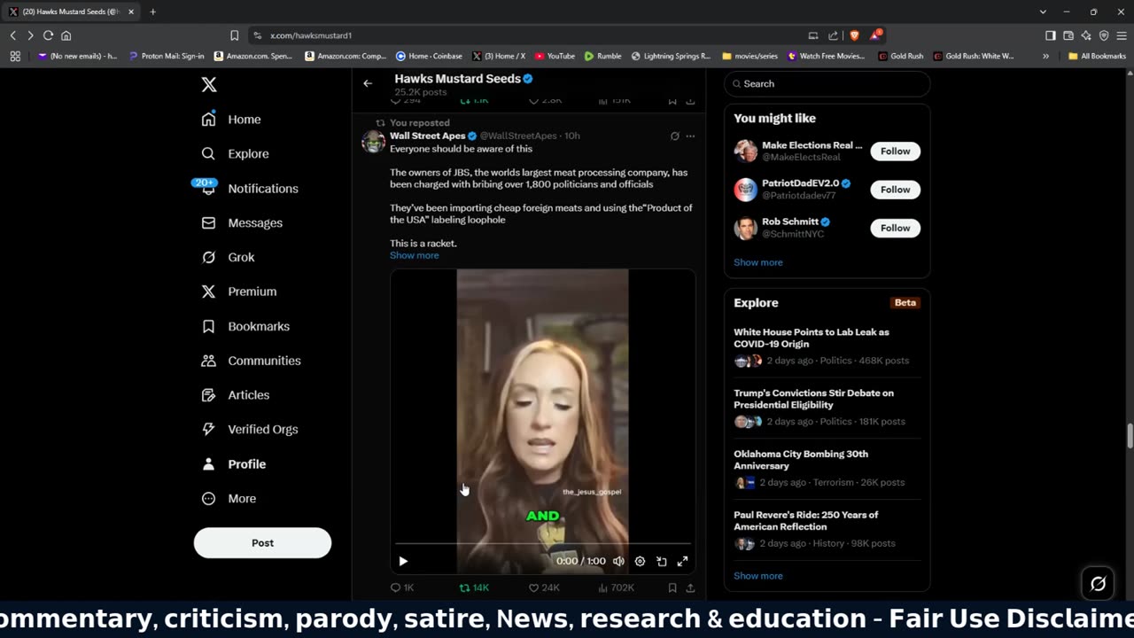Enter video fullscreen
This screenshot has width=1134, height=638.
[x=682, y=561]
